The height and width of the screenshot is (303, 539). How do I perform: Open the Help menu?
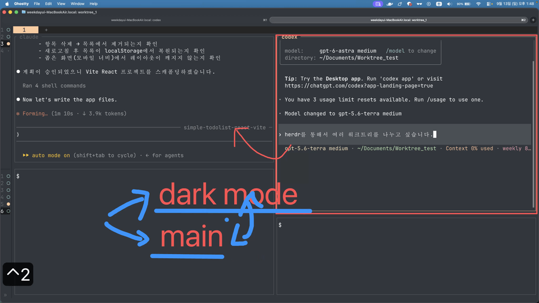coord(94,4)
